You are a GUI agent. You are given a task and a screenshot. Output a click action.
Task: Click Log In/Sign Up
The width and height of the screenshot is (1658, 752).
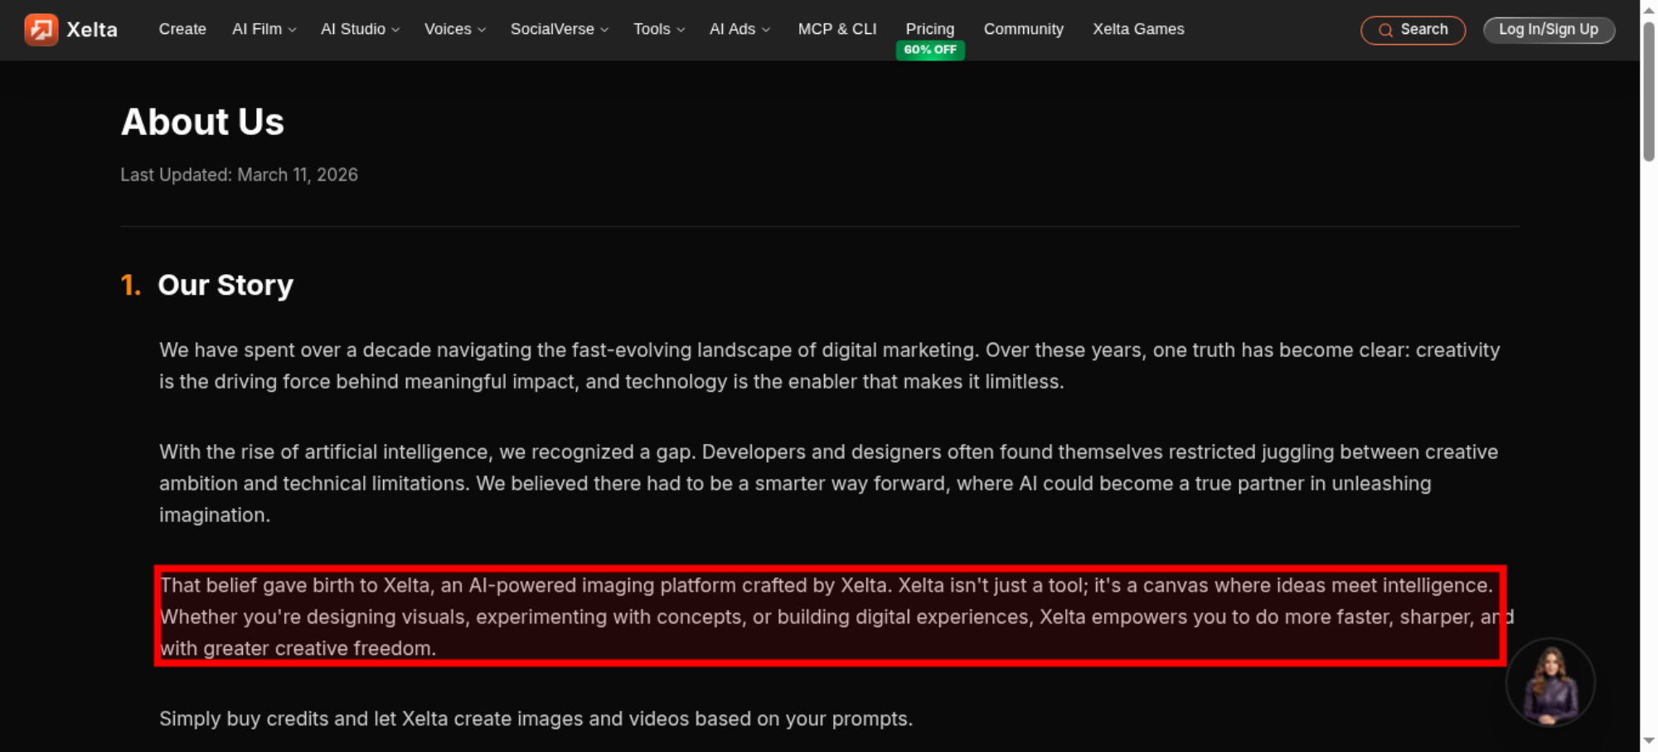tap(1549, 30)
